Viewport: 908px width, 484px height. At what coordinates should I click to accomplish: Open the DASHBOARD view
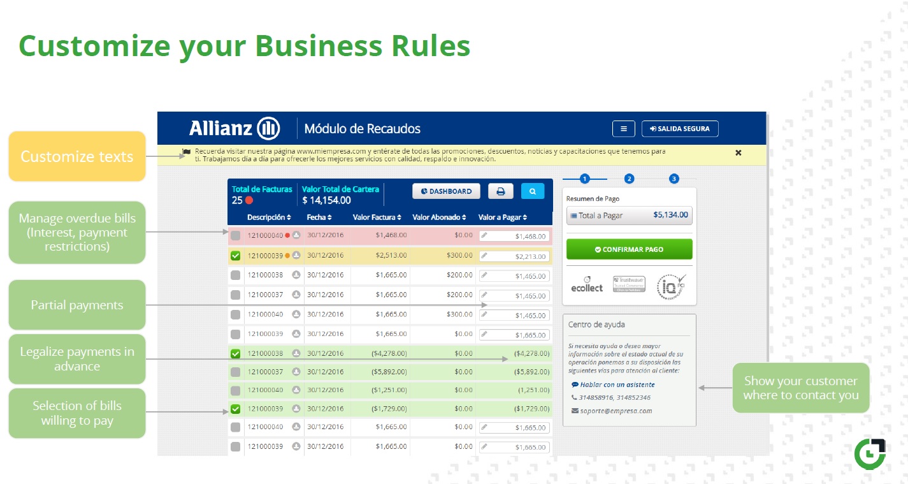pos(446,191)
